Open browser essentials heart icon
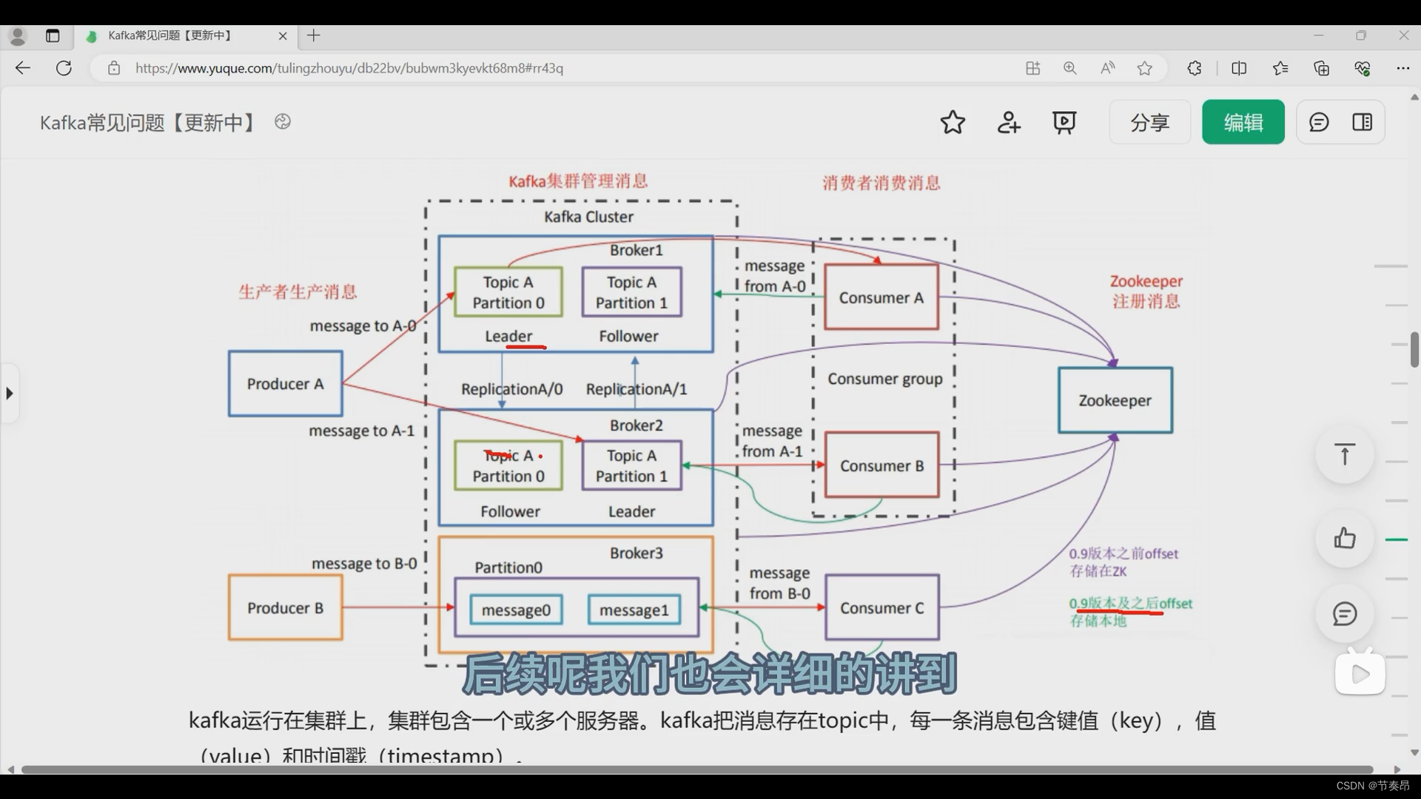Viewport: 1421px width, 799px height. point(1363,68)
